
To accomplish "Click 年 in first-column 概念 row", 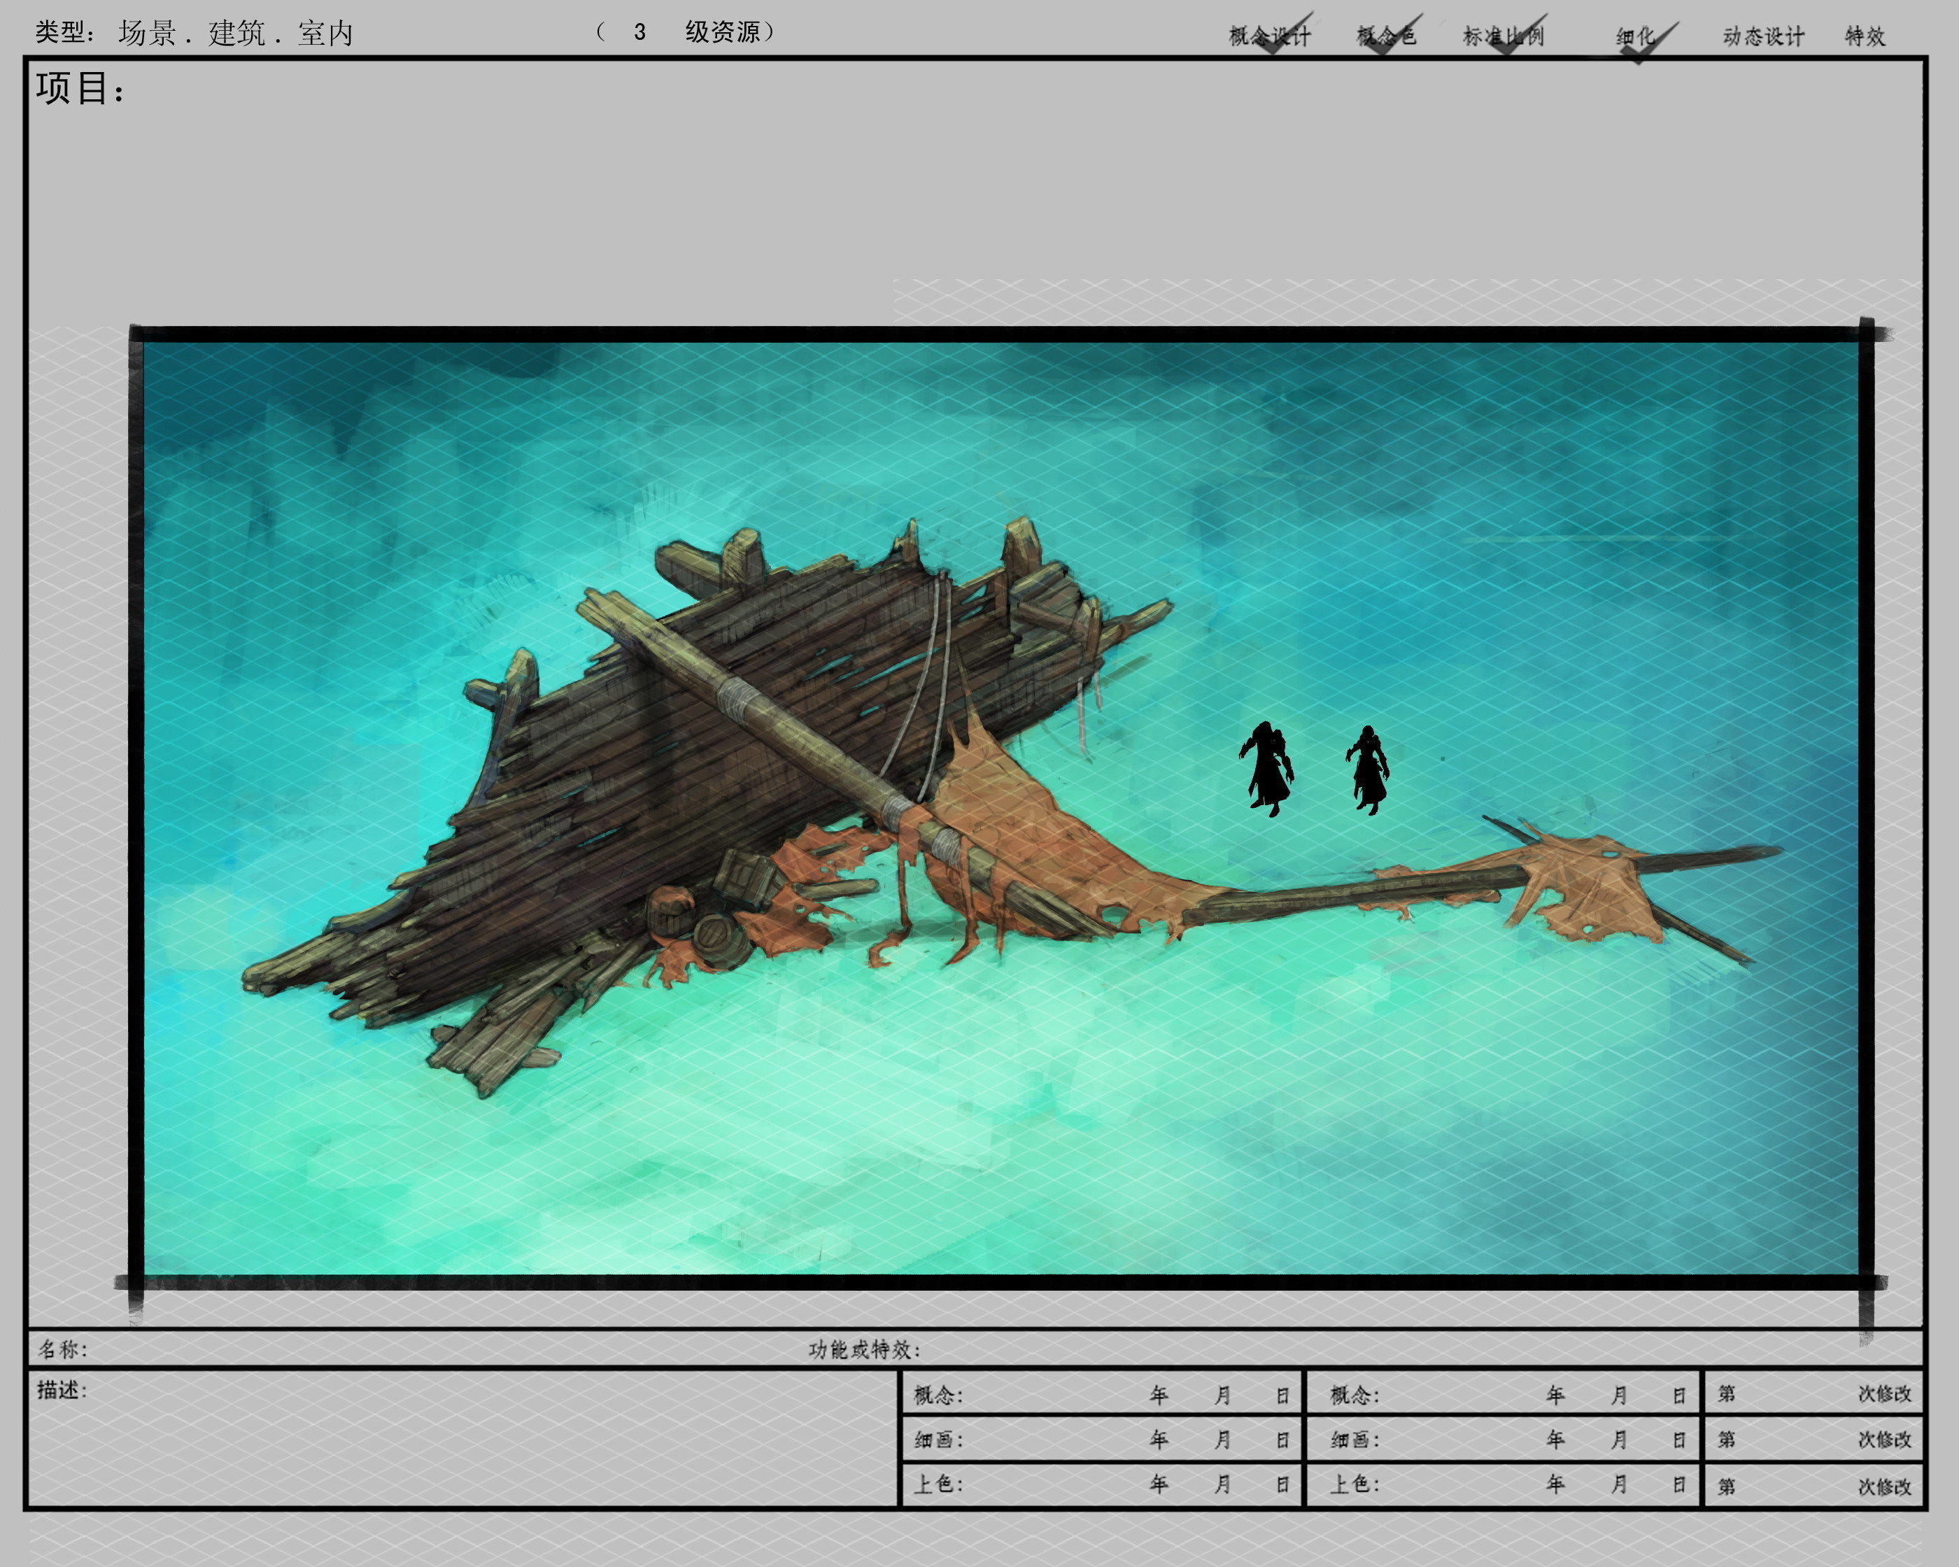I will (x=1159, y=1394).
